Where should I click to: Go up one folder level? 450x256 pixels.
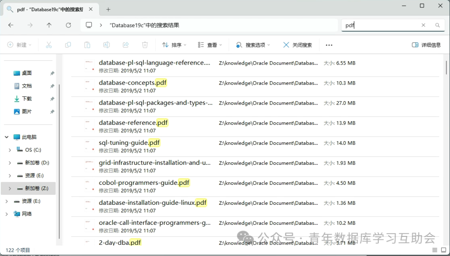49,25
